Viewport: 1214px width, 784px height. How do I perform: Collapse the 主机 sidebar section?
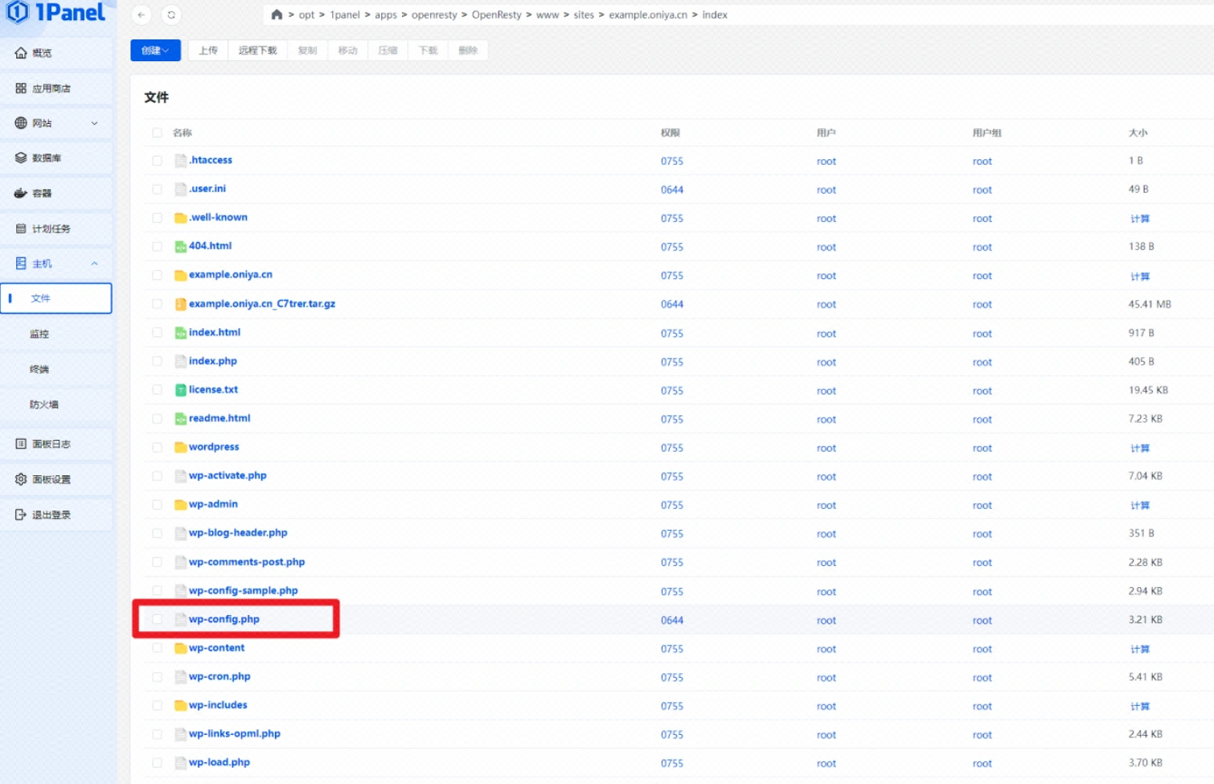click(94, 264)
